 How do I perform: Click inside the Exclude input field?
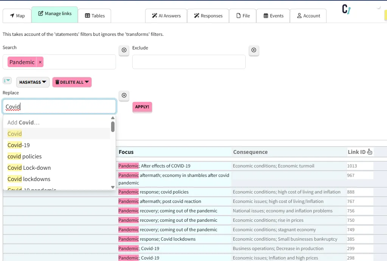point(189,62)
